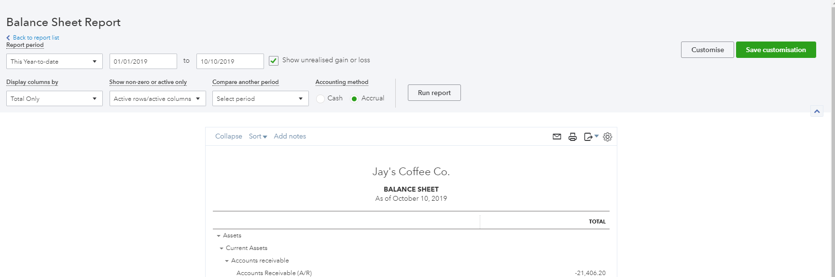Open the active rows/columns dropdown
The image size is (835, 277).
(157, 98)
